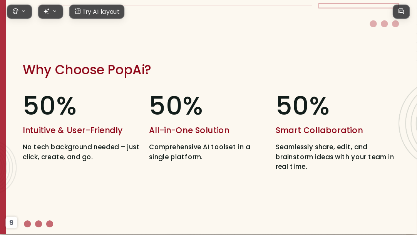Open the theme palette icon
This screenshot has height=235, width=417.
pyautogui.click(x=15, y=12)
